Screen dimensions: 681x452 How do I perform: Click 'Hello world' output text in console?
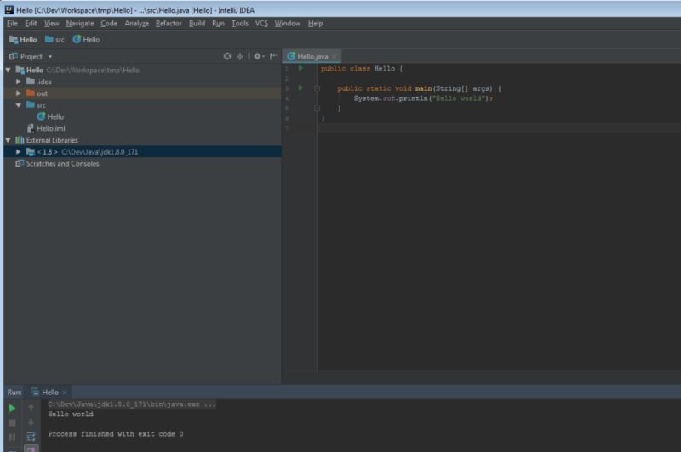71,415
